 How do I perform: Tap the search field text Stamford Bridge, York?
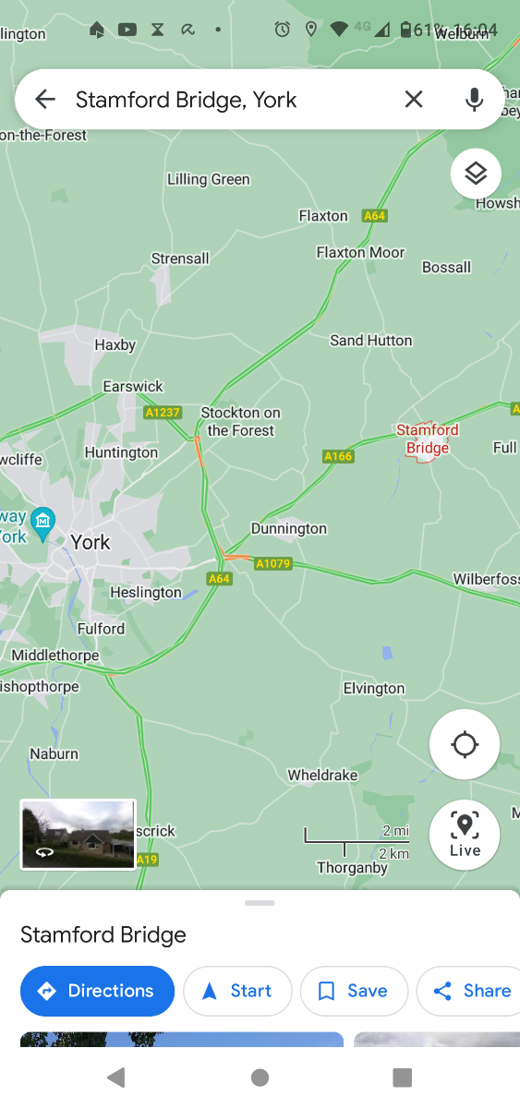tap(186, 100)
